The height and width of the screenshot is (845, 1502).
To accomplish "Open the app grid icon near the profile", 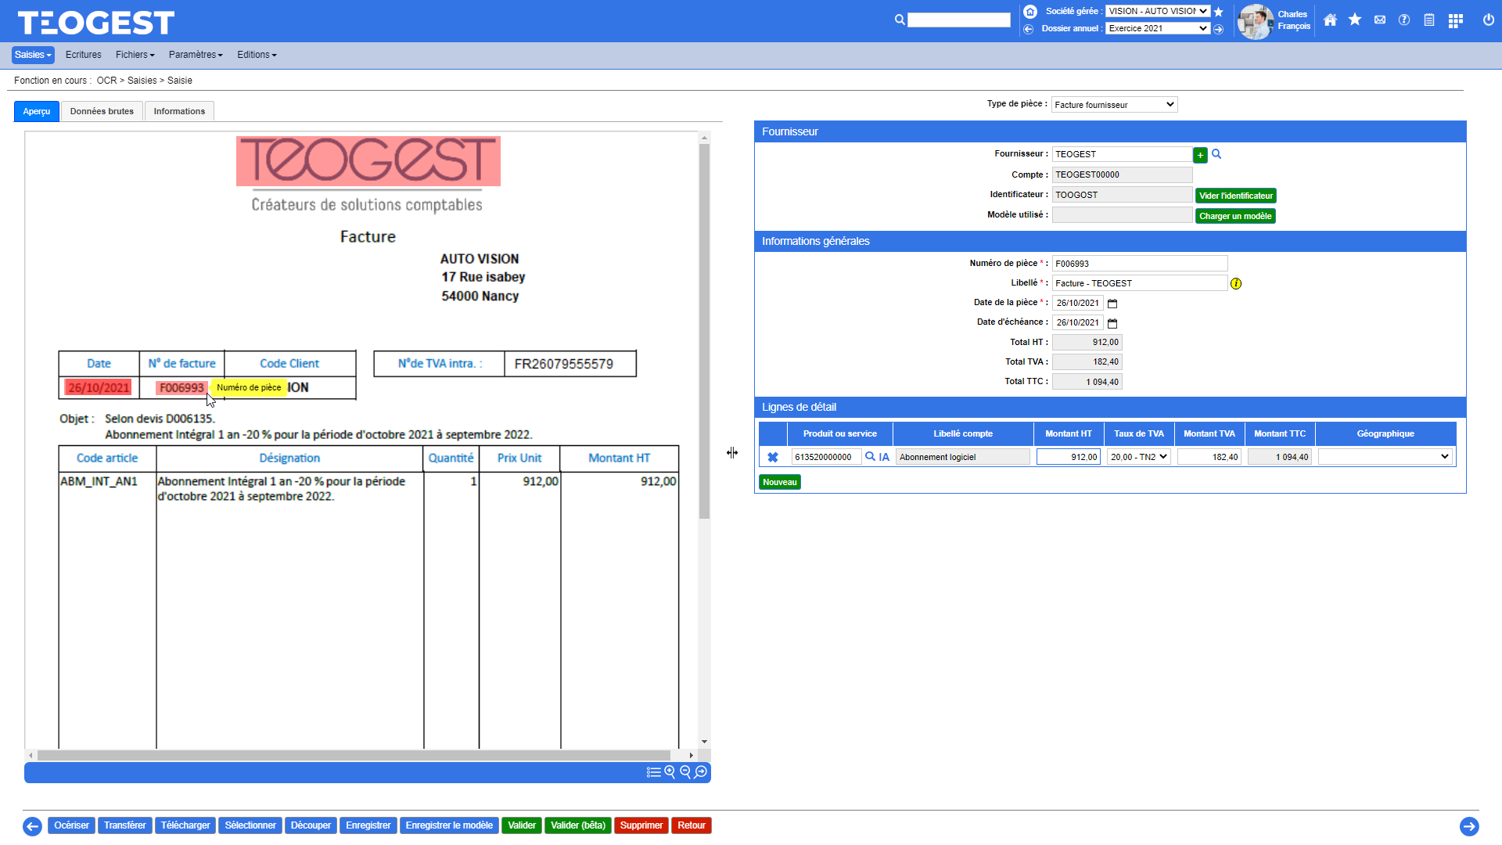I will coord(1455,21).
